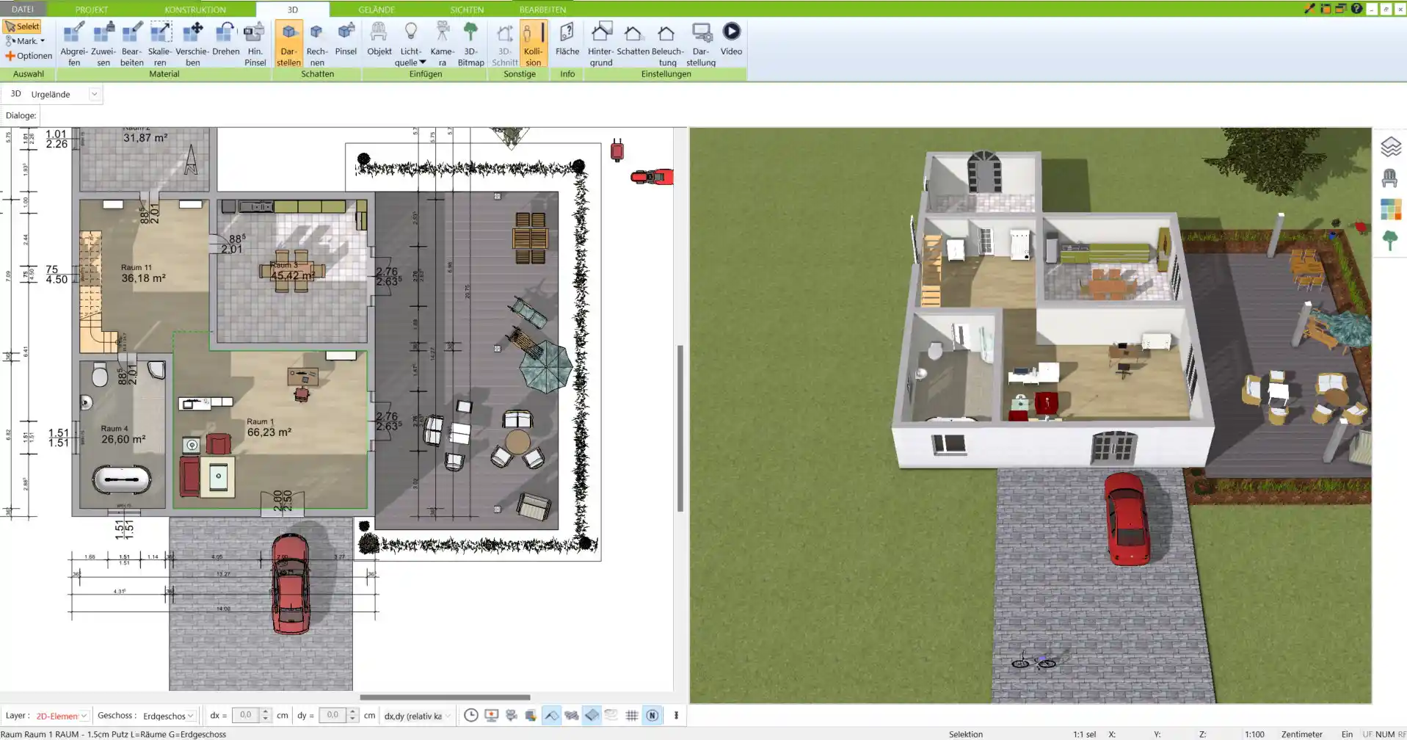Viewport: 1407px width, 740px height.
Task: Click the cascading windows arrangement icon
Action: coord(1340,9)
